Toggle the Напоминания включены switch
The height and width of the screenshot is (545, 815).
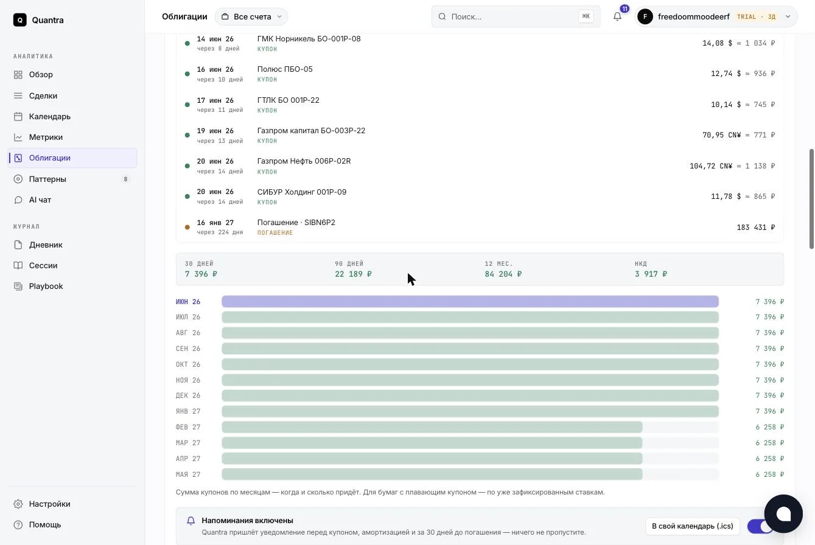[x=760, y=526]
